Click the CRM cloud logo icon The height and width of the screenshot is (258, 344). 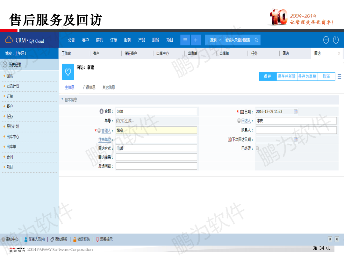pyautogui.click(x=9, y=40)
